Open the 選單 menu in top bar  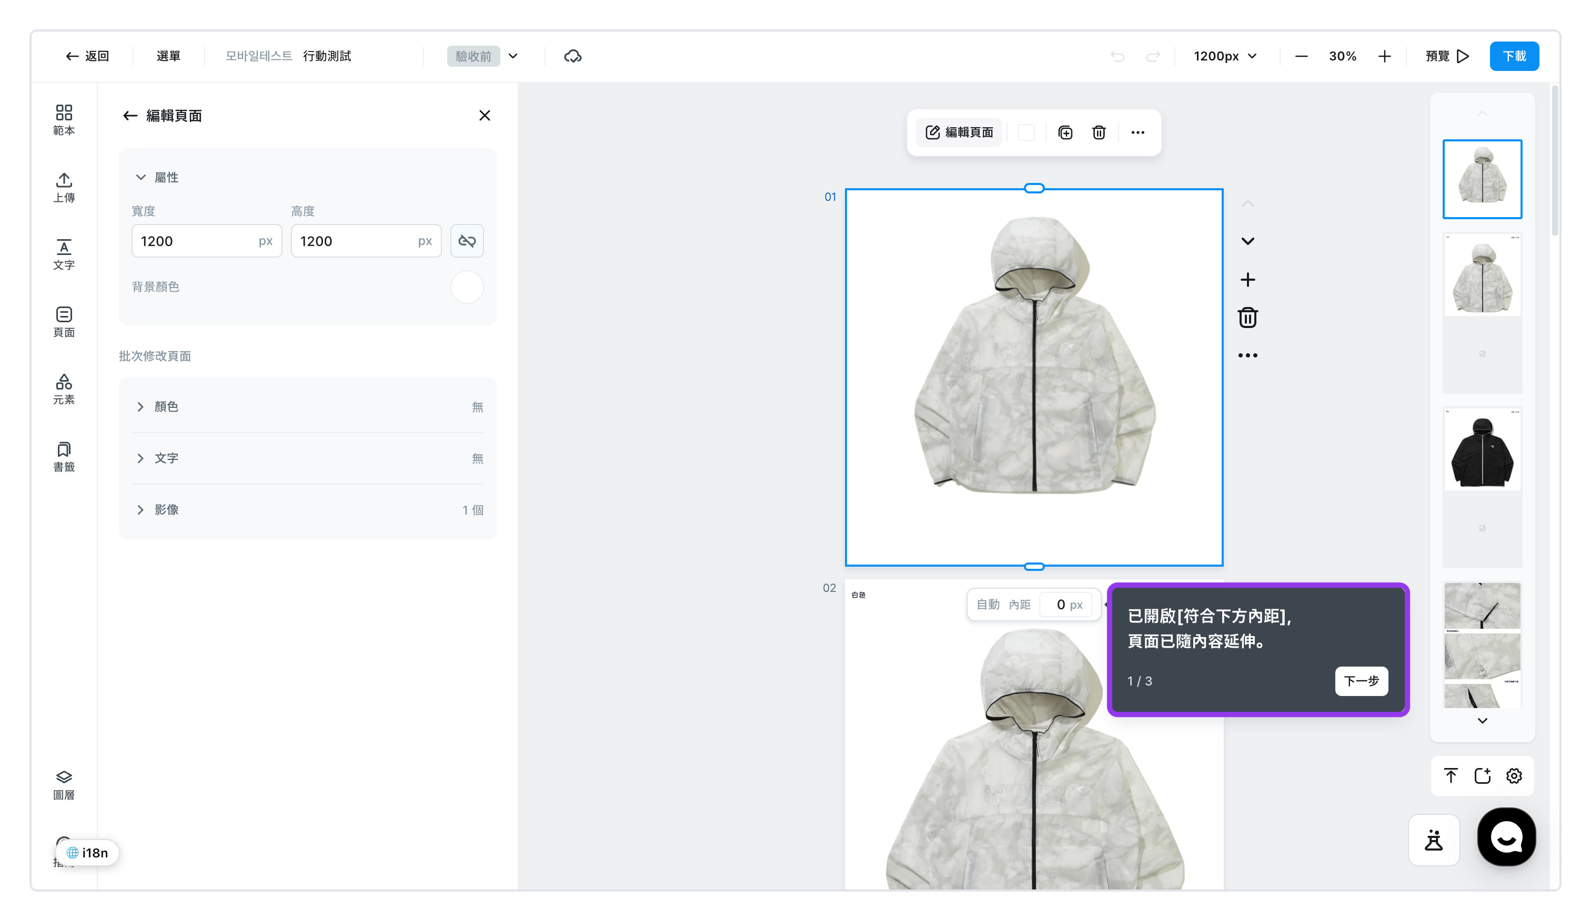tap(168, 56)
